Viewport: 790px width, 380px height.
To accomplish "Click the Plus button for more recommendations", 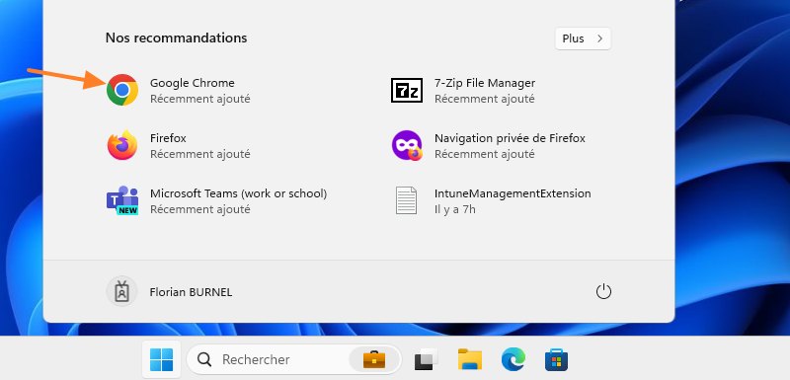I will [583, 38].
